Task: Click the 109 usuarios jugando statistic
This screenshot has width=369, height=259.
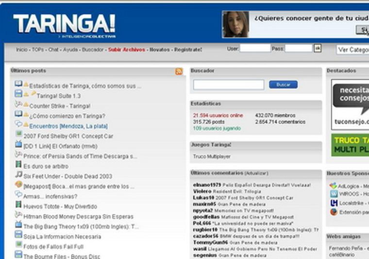Action: pyautogui.click(x=217, y=128)
